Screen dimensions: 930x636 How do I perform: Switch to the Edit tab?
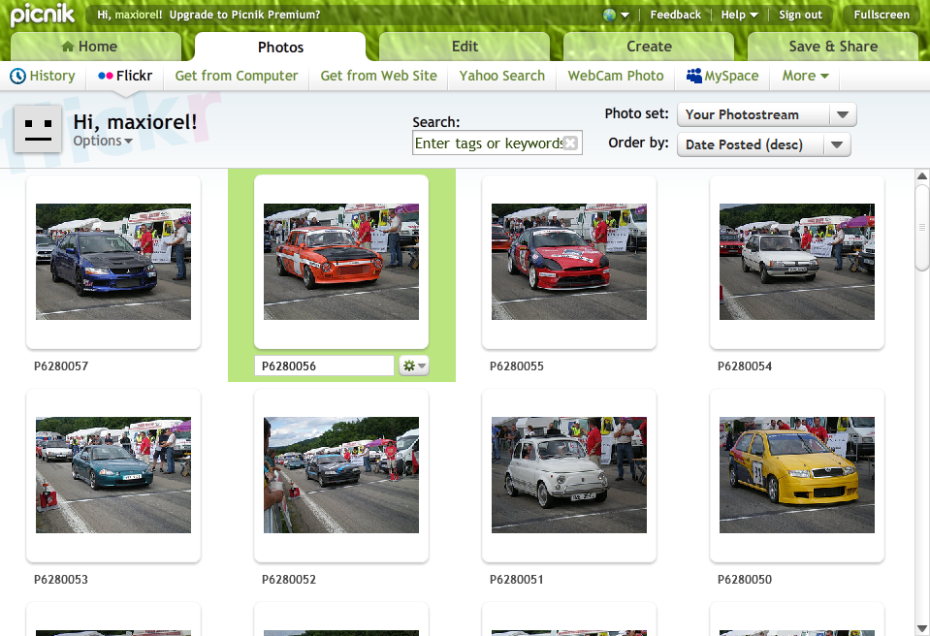pos(465,47)
